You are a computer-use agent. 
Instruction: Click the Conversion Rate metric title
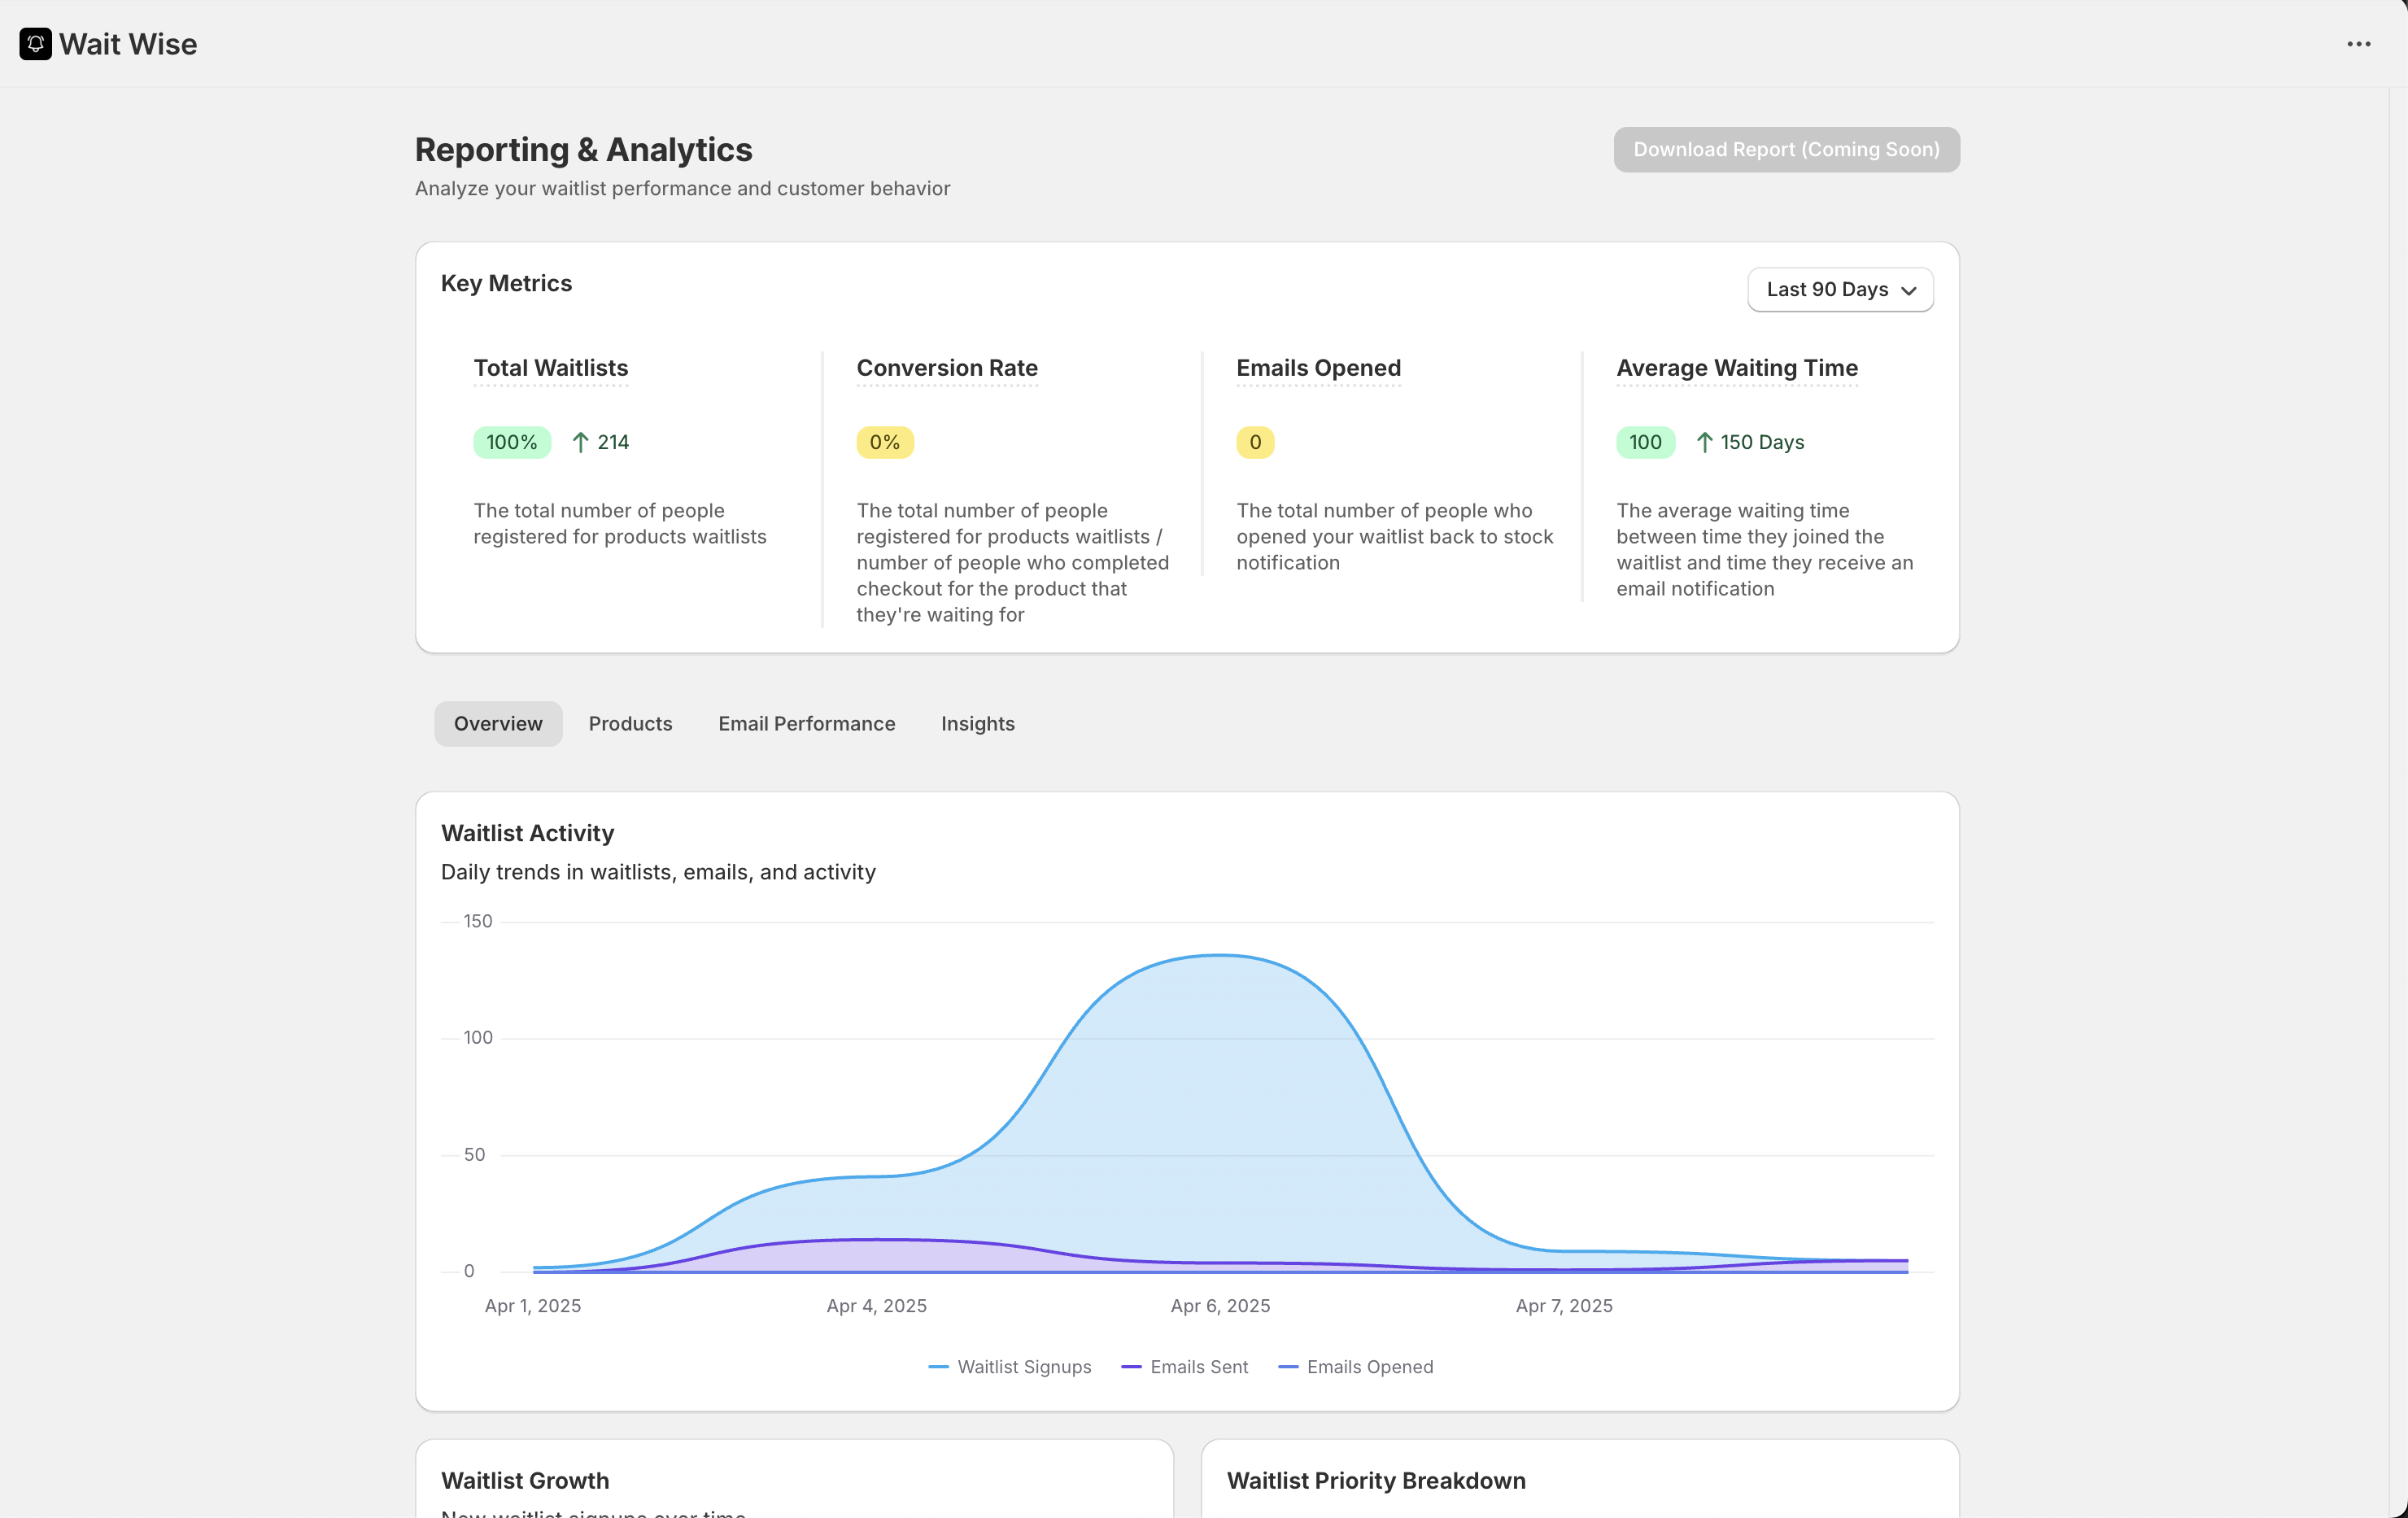[x=947, y=368]
